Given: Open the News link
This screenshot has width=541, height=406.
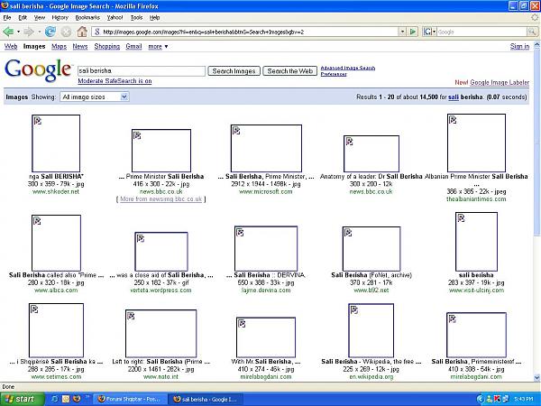Looking at the screenshot, I should (80, 46).
